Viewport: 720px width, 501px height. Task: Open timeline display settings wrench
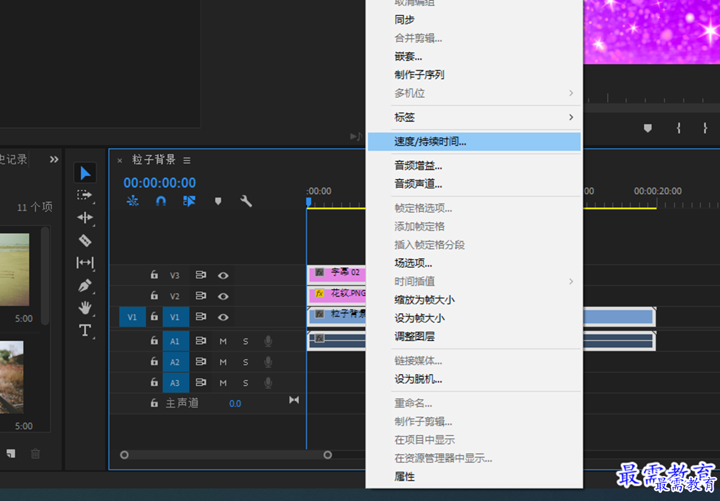coord(246,201)
